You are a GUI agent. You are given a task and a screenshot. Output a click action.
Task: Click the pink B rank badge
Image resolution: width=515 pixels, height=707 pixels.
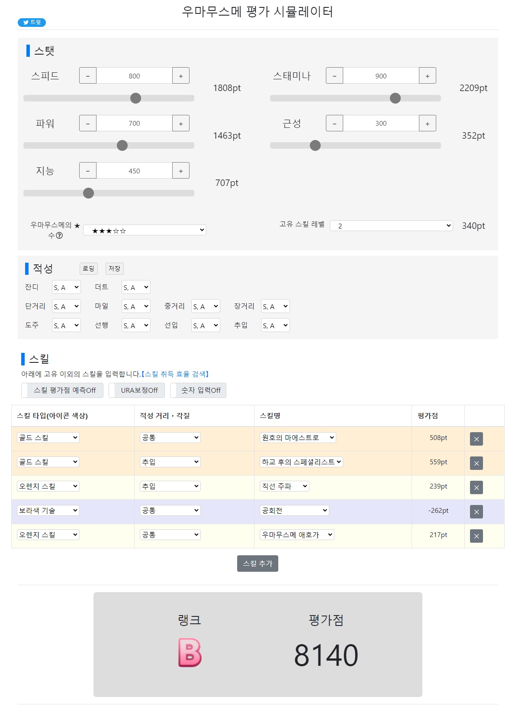click(x=190, y=653)
